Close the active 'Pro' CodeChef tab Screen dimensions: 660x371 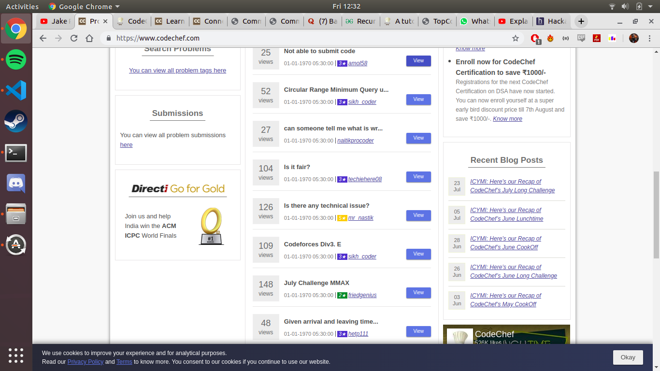tap(105, 21)
